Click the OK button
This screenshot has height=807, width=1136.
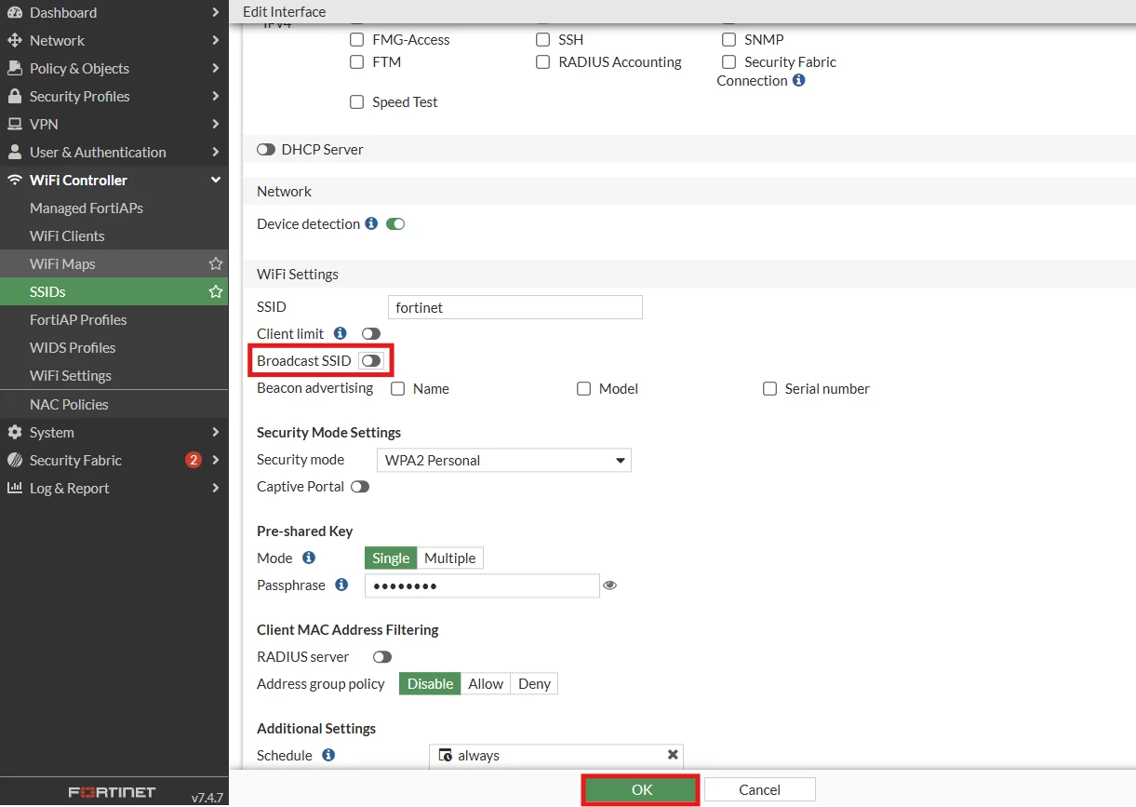coord(642,789)
